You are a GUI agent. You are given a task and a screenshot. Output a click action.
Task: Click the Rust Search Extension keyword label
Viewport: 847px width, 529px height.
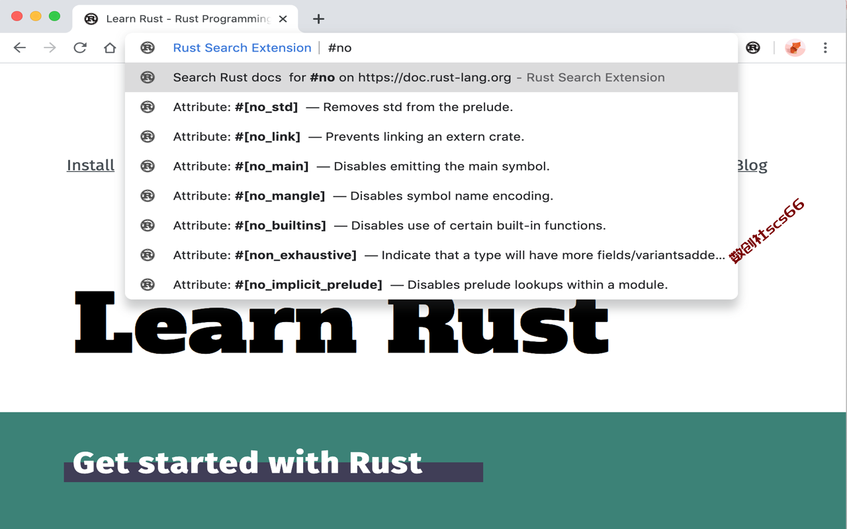[x=242, y=48]
